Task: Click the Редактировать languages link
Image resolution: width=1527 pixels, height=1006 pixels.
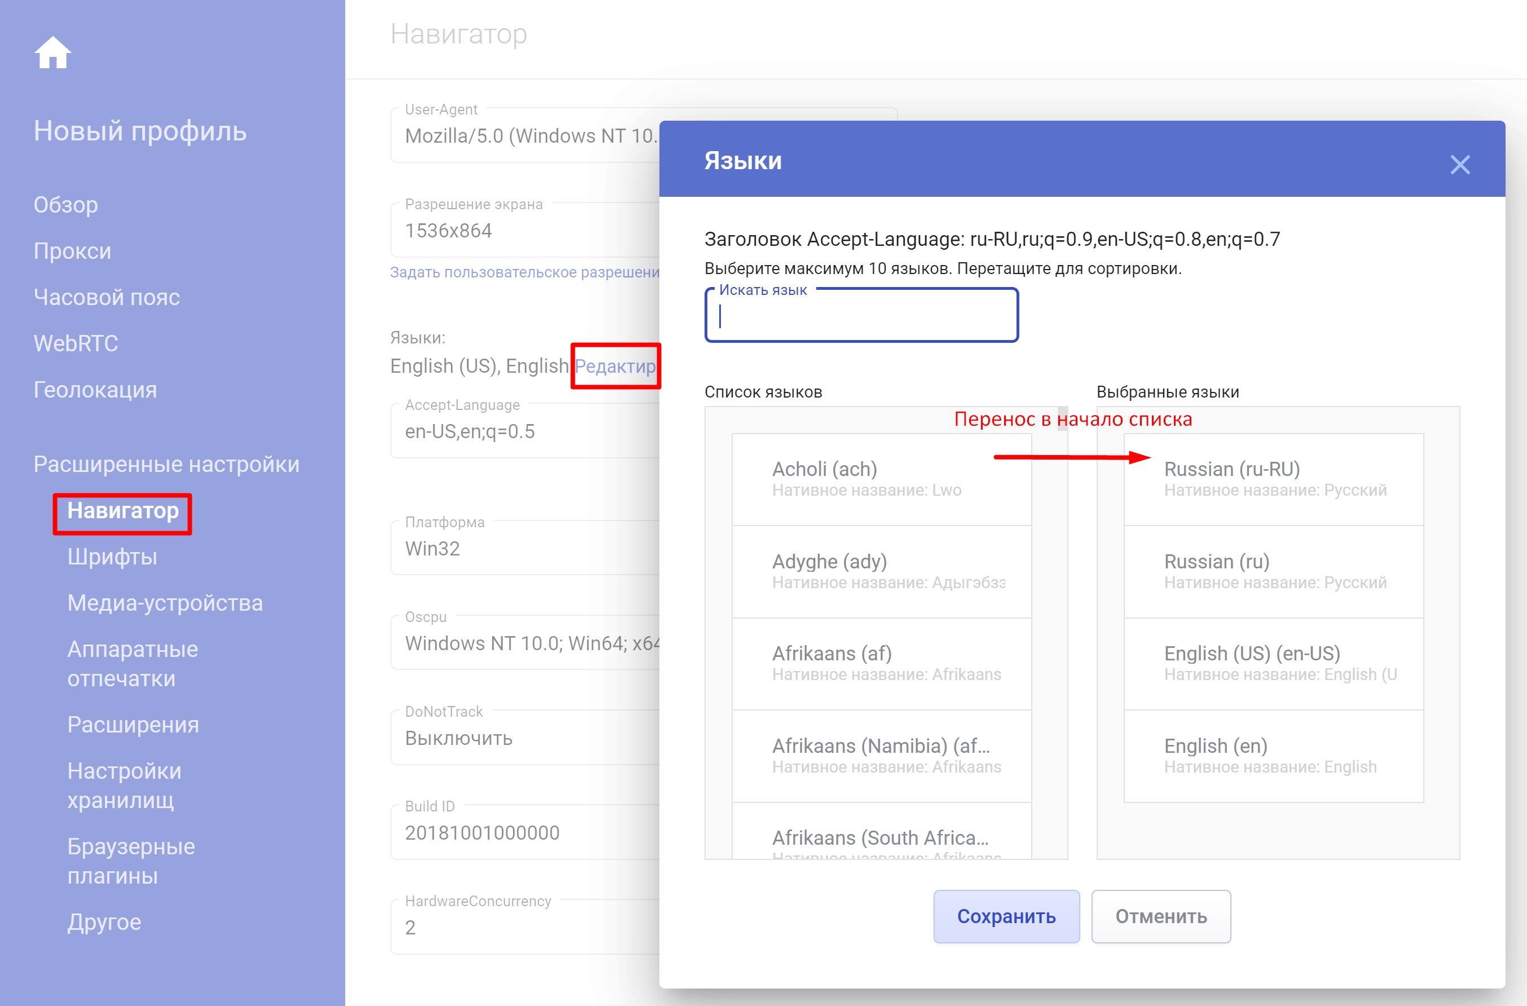Action: 615,366
